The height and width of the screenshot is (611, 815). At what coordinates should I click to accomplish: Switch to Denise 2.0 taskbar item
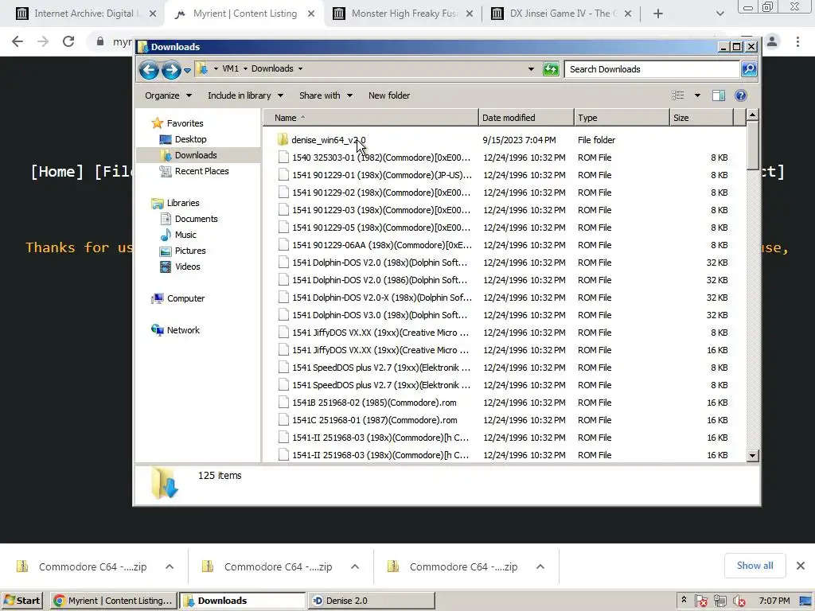372,601
